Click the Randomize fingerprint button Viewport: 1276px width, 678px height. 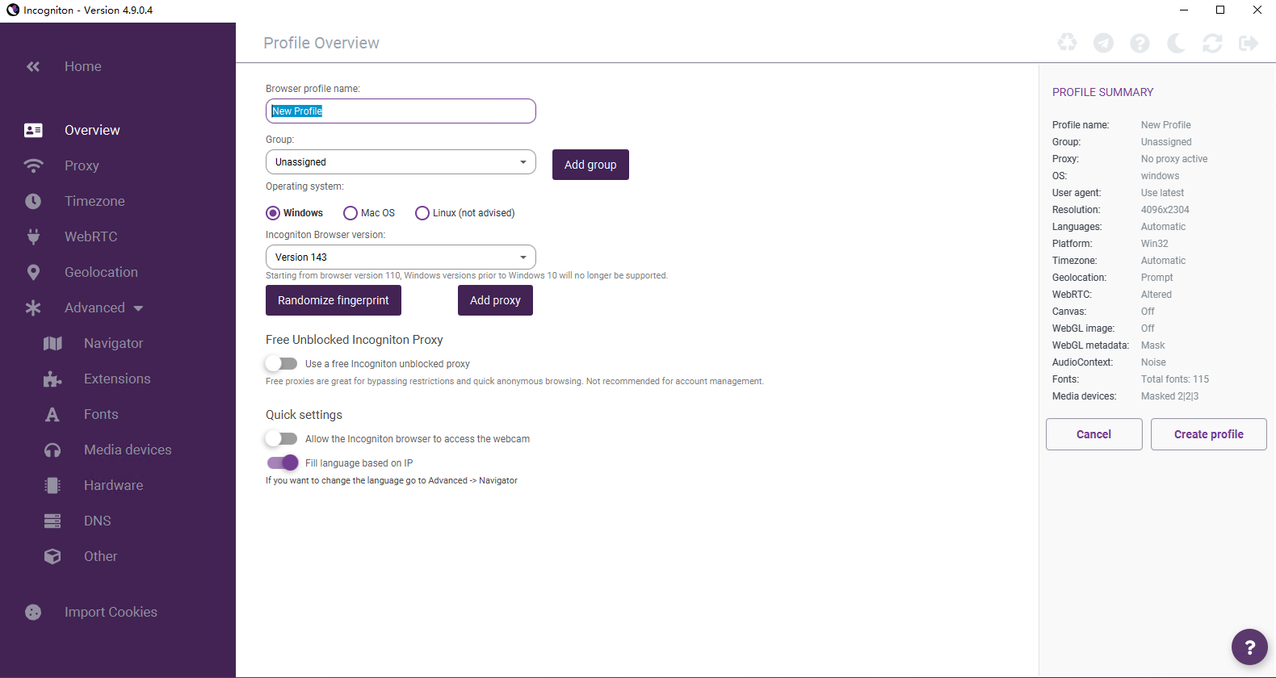click(x=334, y=300)
